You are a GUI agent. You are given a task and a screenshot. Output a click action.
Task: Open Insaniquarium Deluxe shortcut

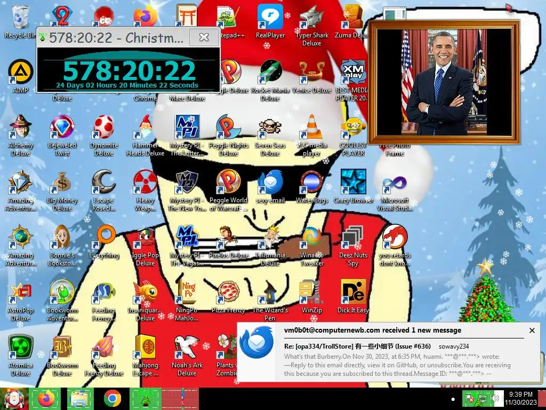tap(145, 292)
